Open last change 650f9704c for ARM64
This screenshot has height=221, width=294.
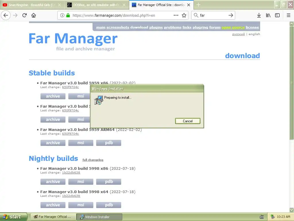click(70, 134)
